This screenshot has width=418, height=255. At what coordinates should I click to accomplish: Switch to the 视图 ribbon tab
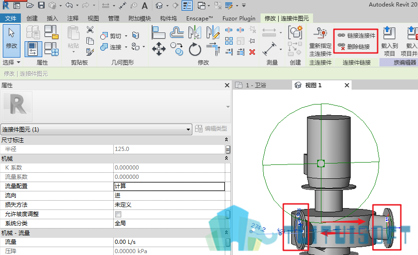click(93, 19)
